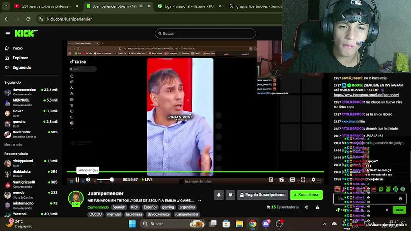Expand the stream title chevron
The height and width of the screenshot is (231, 411).
click(x=200, y=201)
